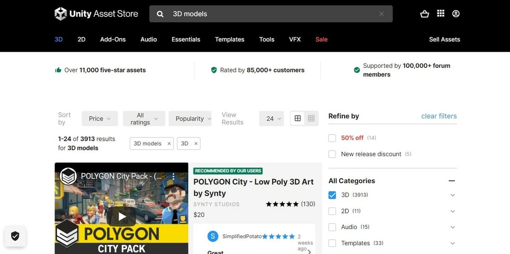Click the RECOMMENDED BY OUR USERS badge
This screenshot has width=510, height=254.
pyautogui.click(x=228, y=171)
